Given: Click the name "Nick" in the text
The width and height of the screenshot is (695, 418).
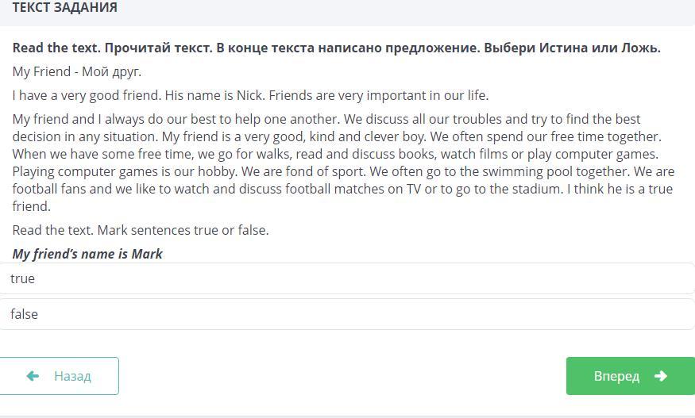Looking at the screenshot, I should coord(250,95).
